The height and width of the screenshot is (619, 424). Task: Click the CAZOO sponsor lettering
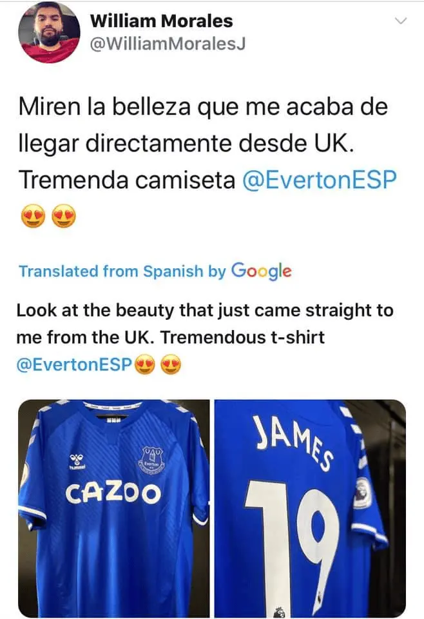113,494
